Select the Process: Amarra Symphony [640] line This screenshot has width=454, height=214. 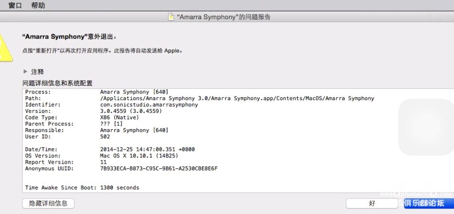pyautogui.click(x=97, y=92)
